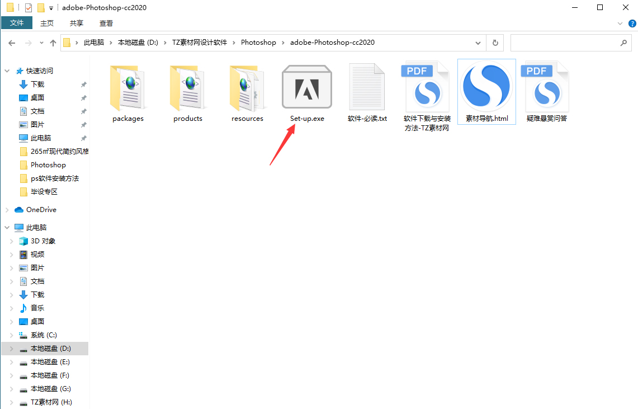This screenshot has width=638, height=409.
Task: Select the 软件-必读.txt file name label
Action: click(367, 119)
